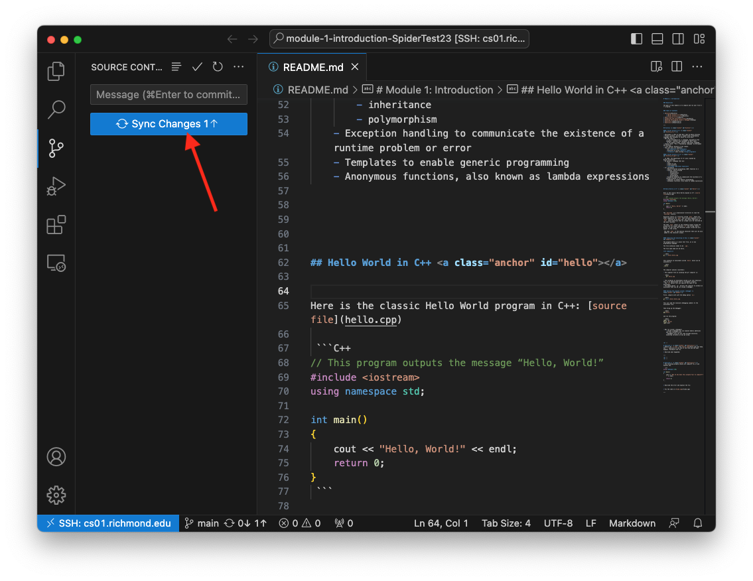
Task: Focus the commit message input field
Action: [169, 95]
